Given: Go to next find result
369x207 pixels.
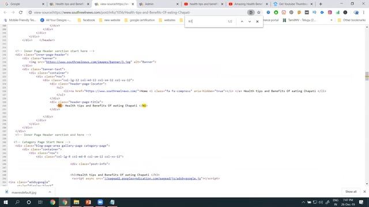Looking at the screenshot, I should (x=250, y=21).
